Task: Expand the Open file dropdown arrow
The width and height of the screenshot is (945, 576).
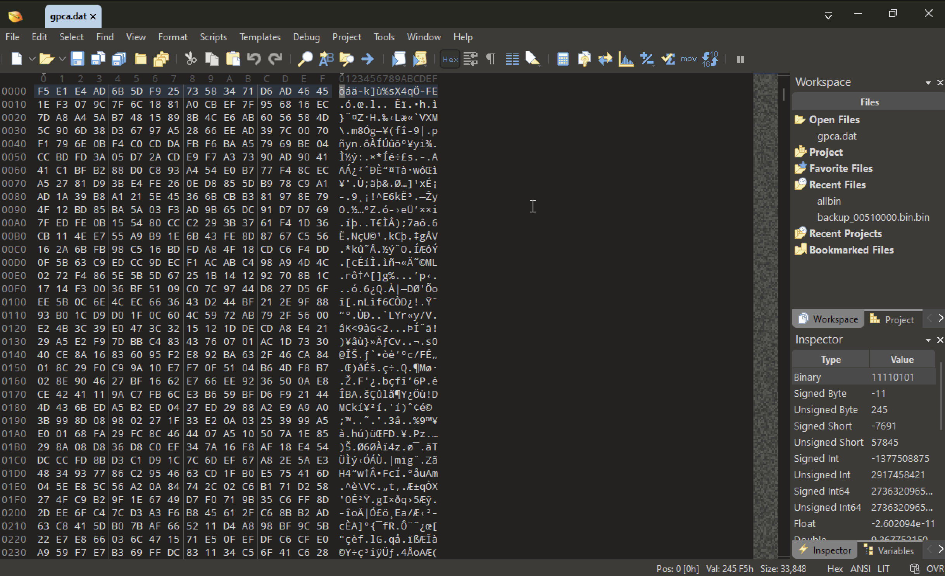Action: tap(62, 59)
